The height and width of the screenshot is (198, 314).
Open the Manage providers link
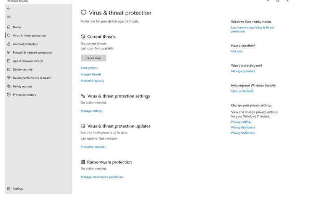pyautogui.click(x=243, y=71)
